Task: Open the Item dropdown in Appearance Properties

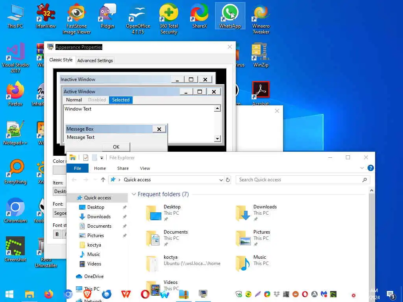Action: (60, 192)
